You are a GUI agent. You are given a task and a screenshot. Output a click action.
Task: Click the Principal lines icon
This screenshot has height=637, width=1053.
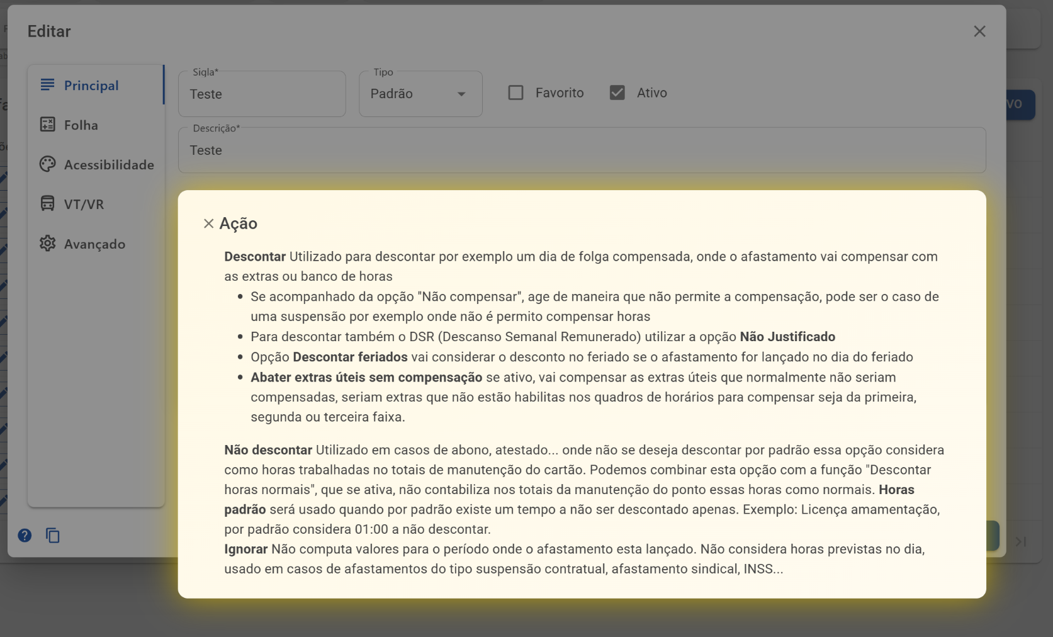(x=47, y=84)
